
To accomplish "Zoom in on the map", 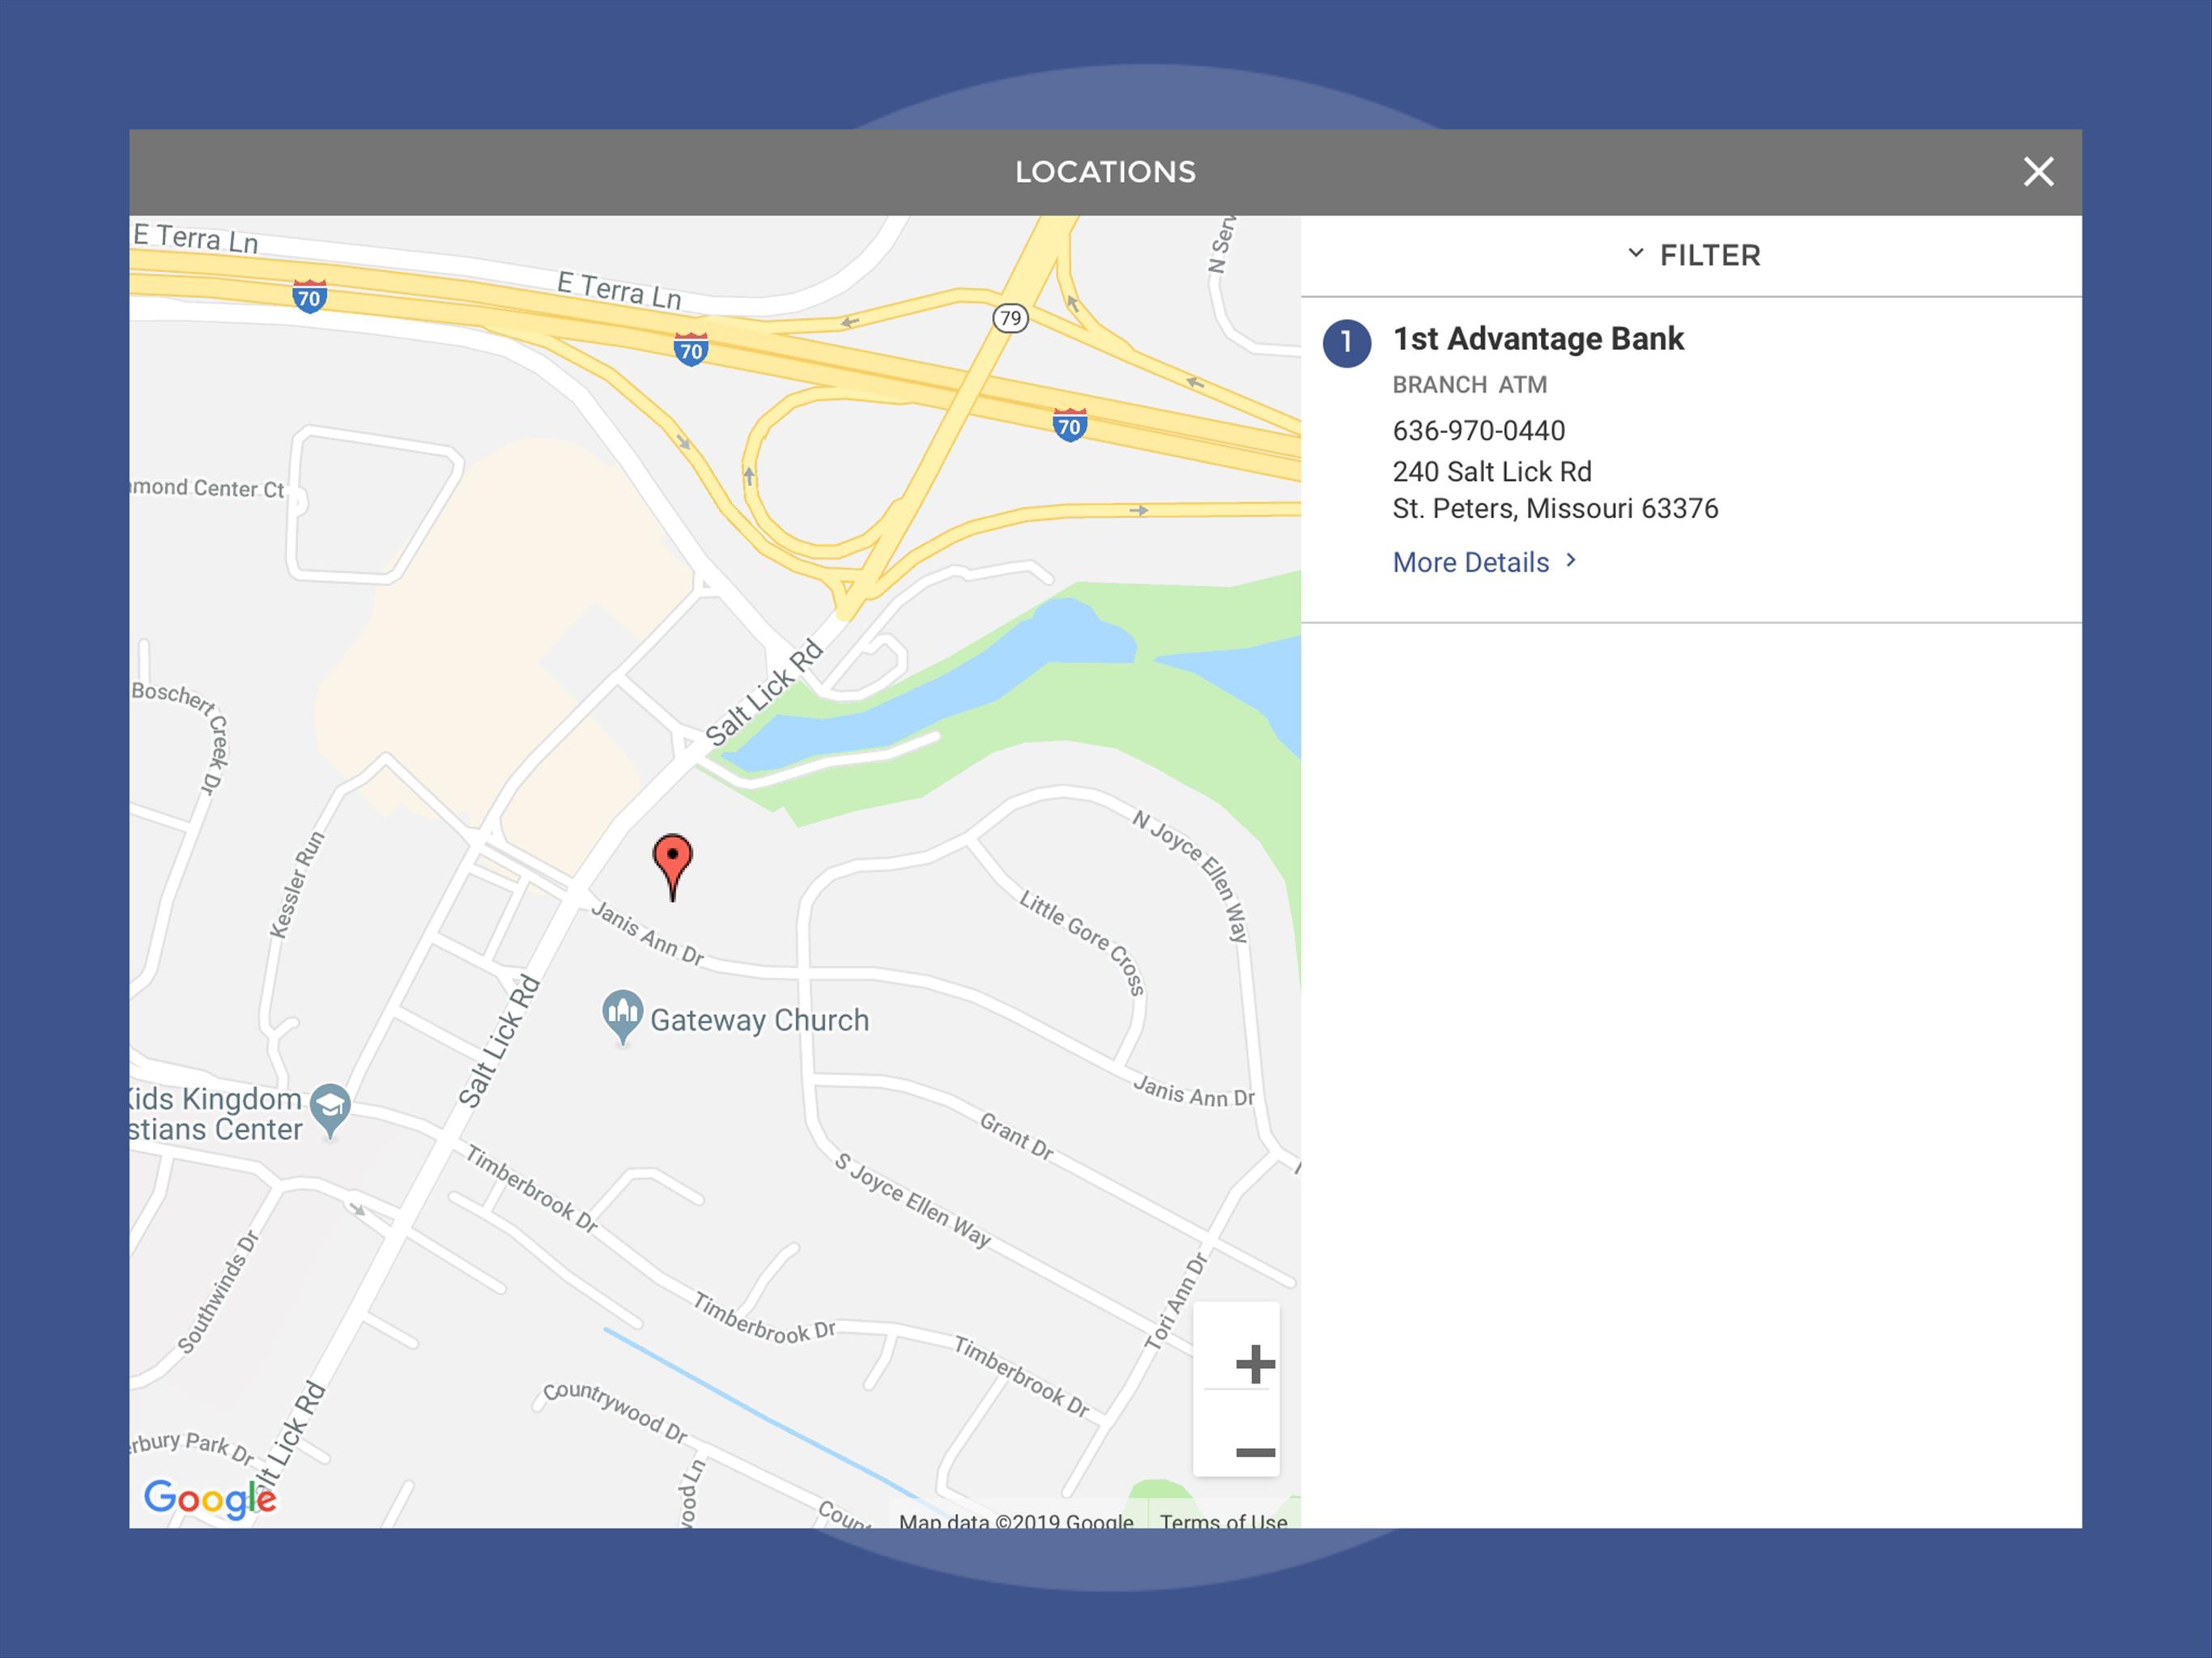I will [x=1255, y=1364].
